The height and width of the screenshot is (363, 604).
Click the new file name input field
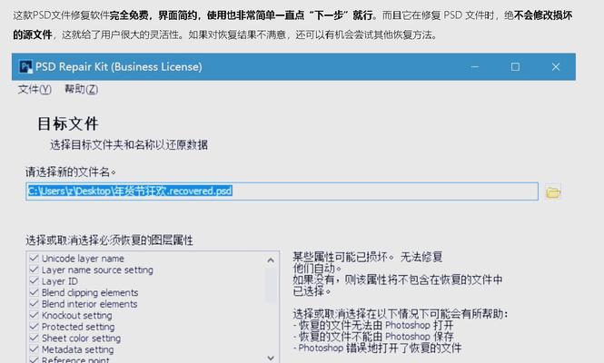282,191
